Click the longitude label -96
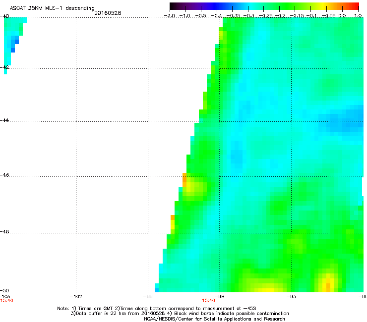367x322 pixels. pos(220,297)
